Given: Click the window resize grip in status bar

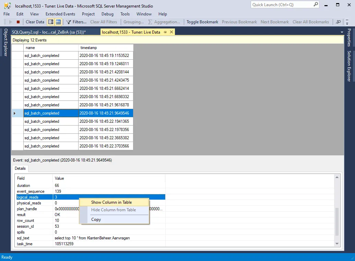Looking at the screenshot, I should tap(352, 258).
